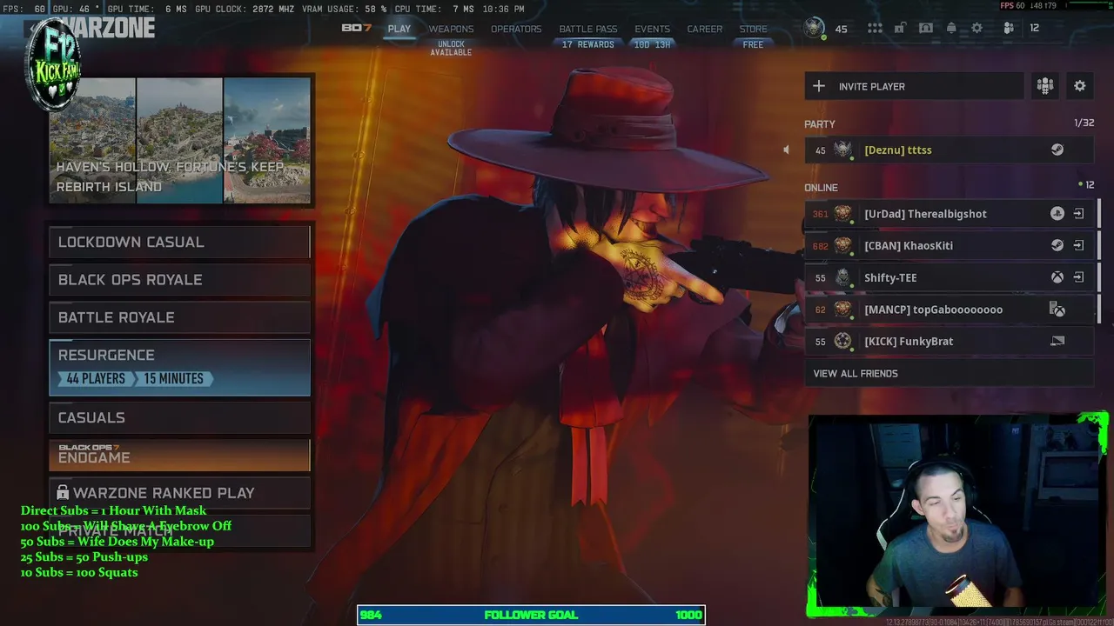
Task: Open the Battle Pass tab
Action: pyautogui.click(x=588, y=29)
